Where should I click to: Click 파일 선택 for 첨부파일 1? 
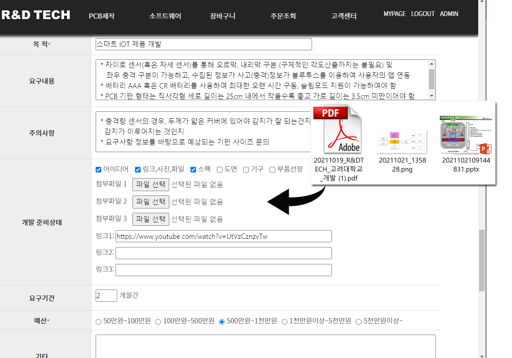point(151,185)
